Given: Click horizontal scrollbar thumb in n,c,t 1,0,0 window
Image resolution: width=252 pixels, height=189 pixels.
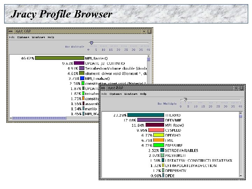Looking at the screenshot, I should click(x=40, y=118).
